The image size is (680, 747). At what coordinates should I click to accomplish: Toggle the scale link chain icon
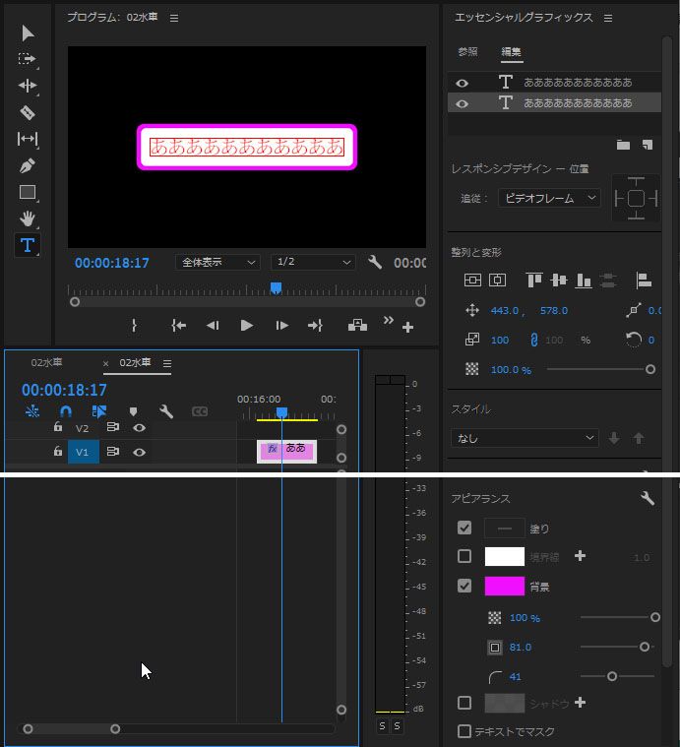click(533, 340)
